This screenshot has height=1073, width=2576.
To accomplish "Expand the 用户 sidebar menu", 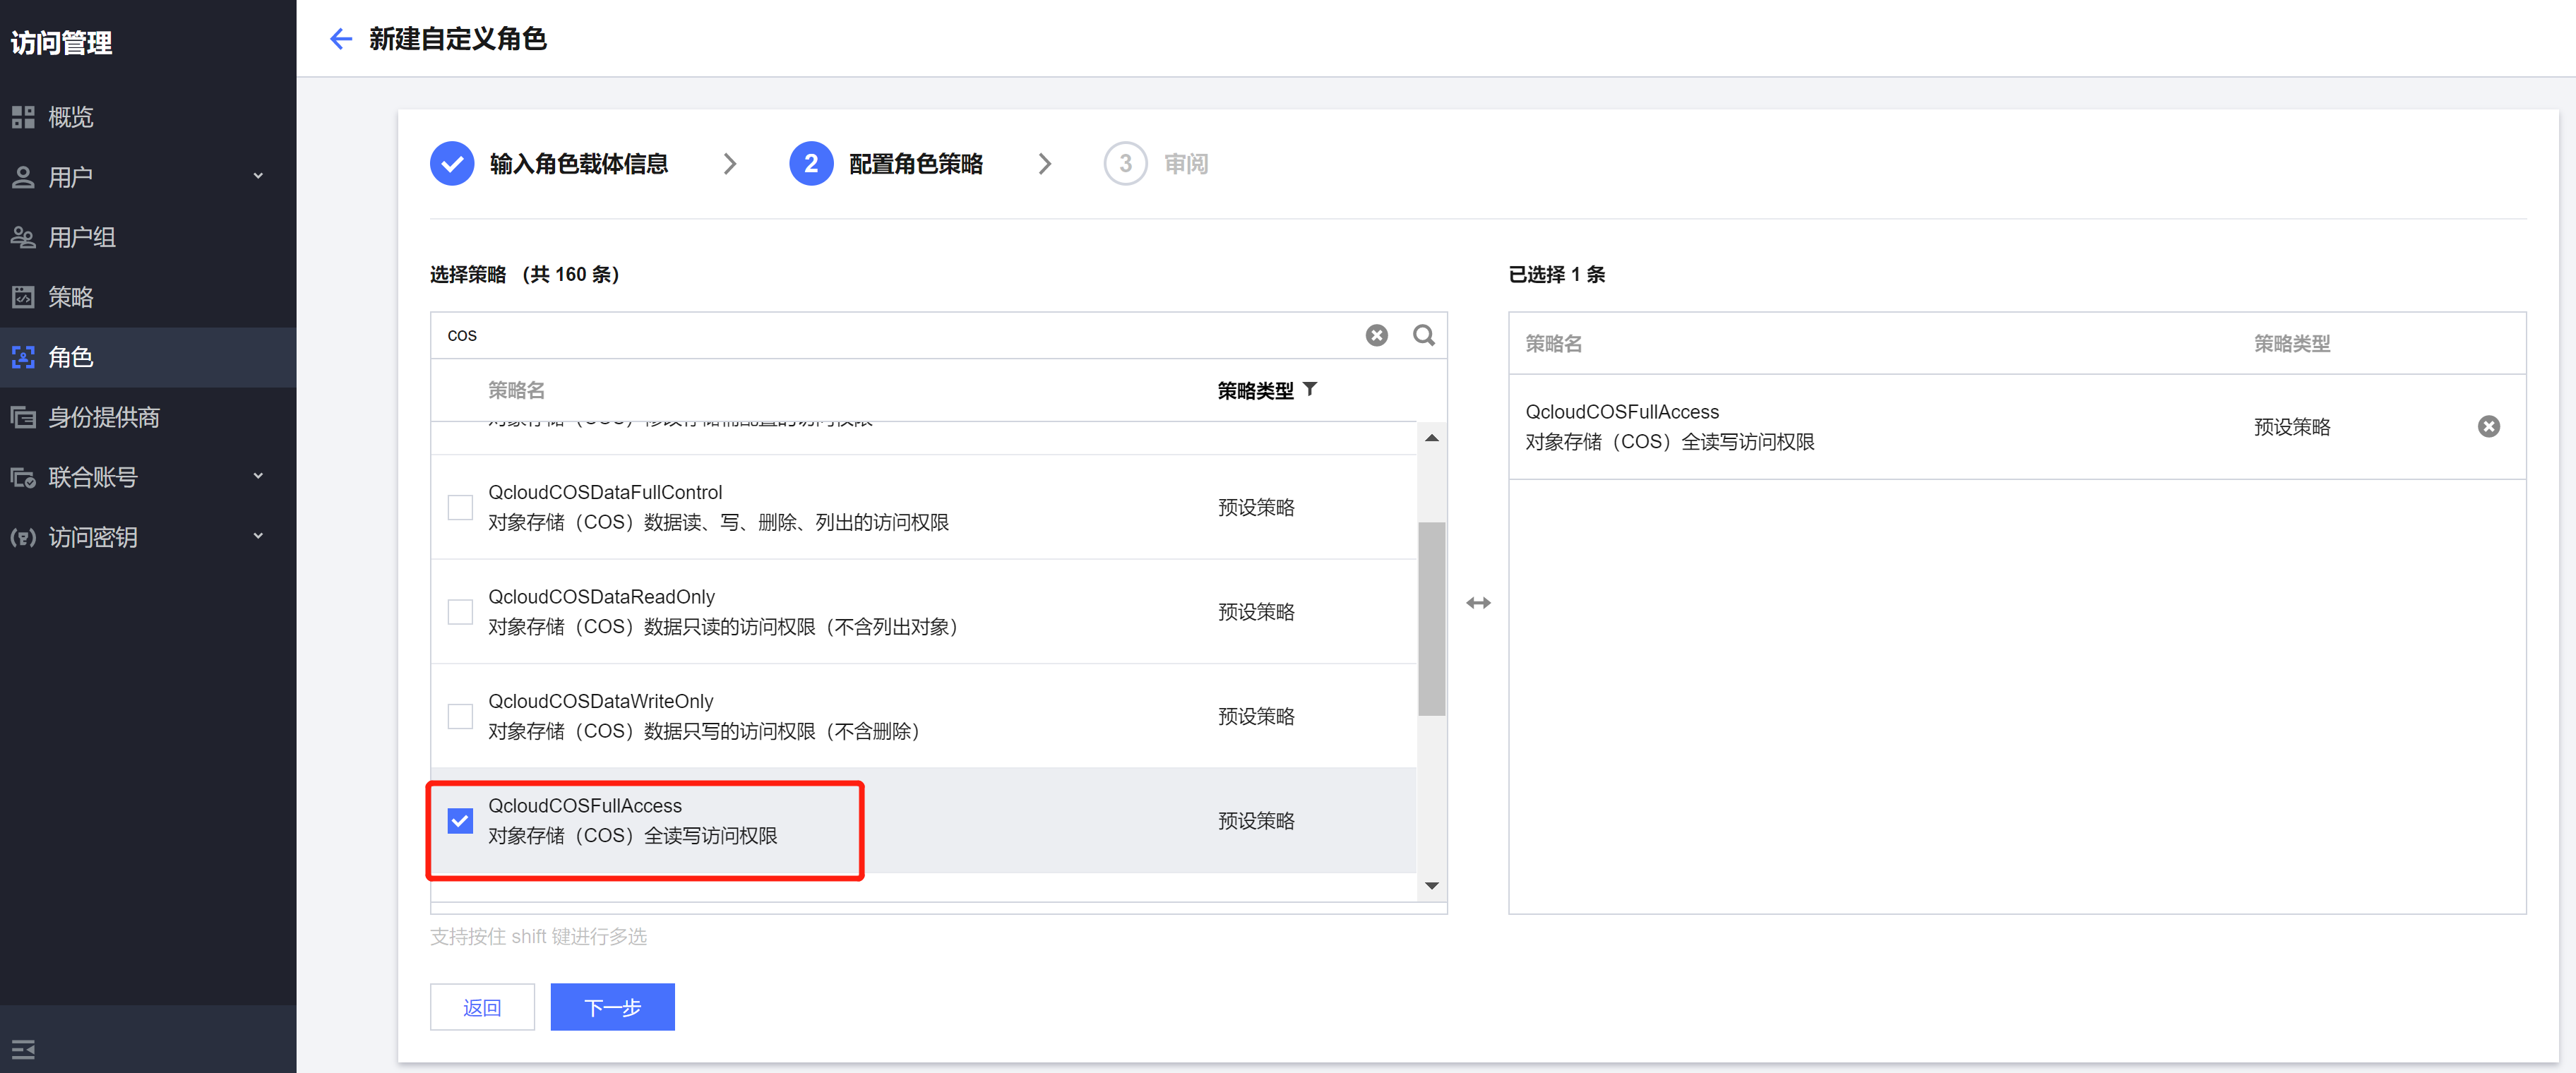I will 258,176.
